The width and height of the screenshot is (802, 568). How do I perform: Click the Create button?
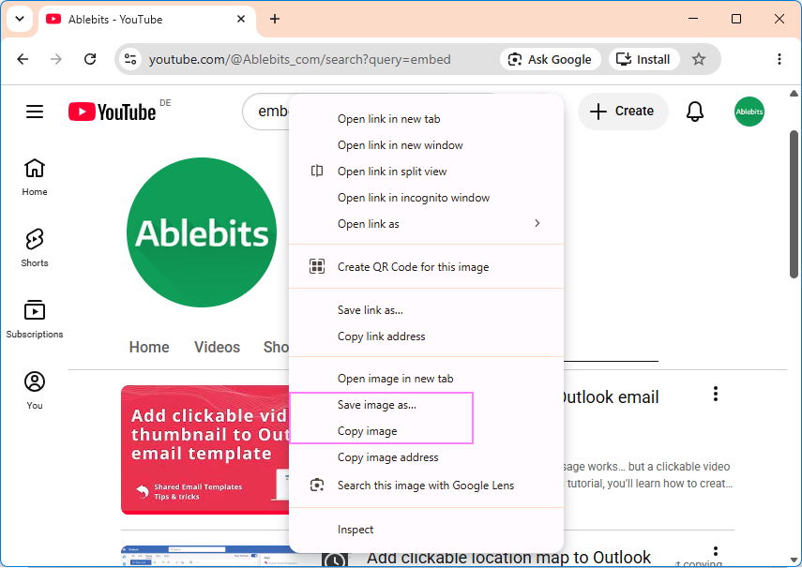(623, 111)
